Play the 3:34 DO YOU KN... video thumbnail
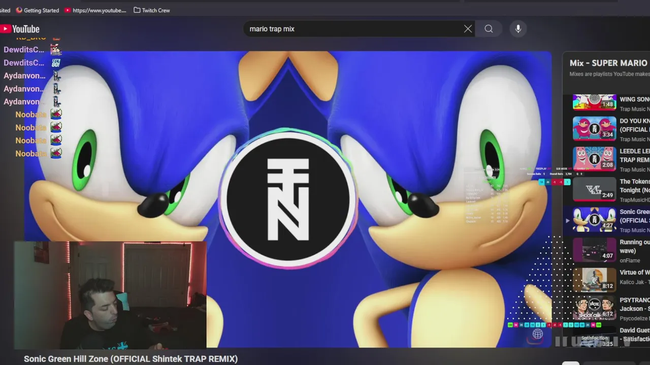 [594, 128]
